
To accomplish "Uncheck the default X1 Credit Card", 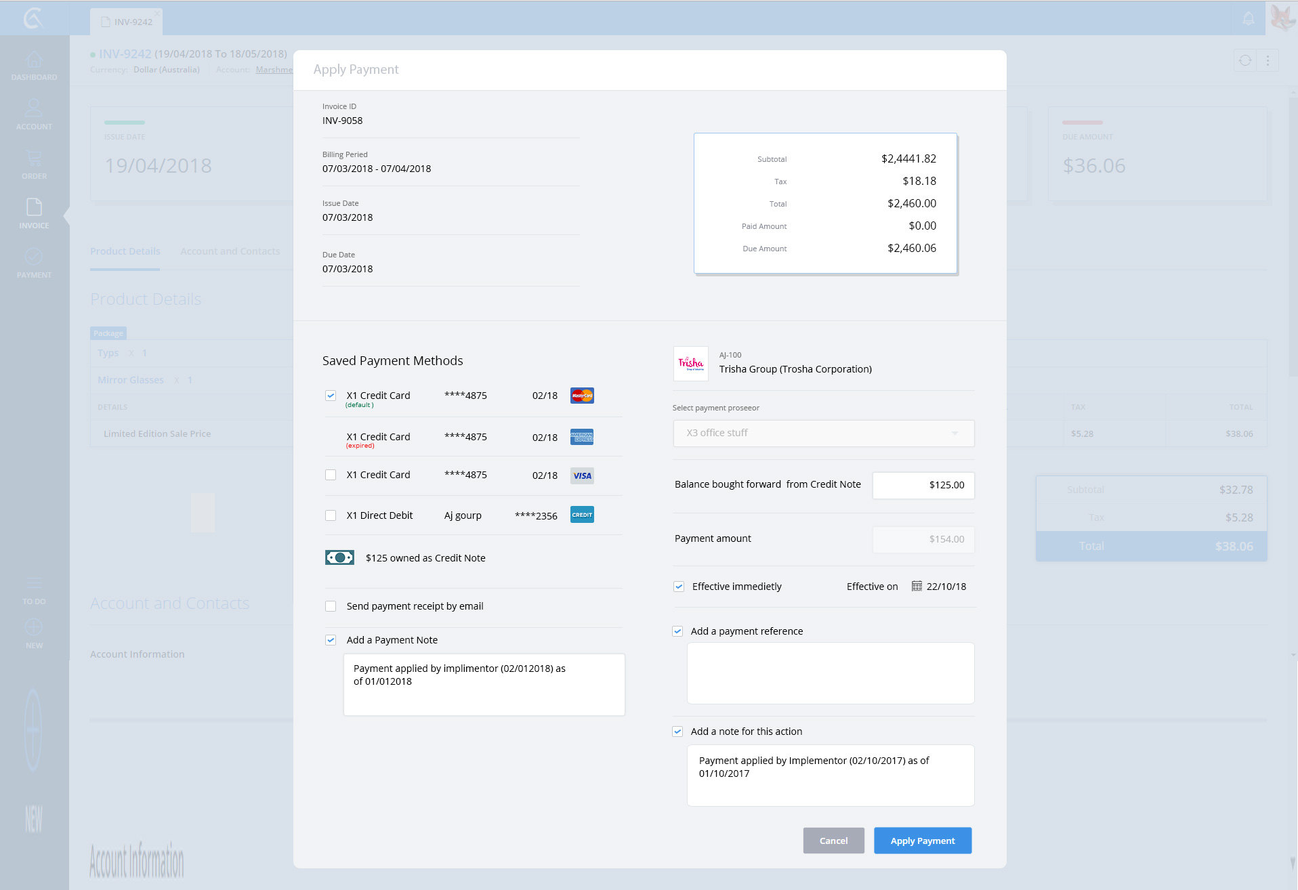I will pyautogui.click(x=331, y=396).
